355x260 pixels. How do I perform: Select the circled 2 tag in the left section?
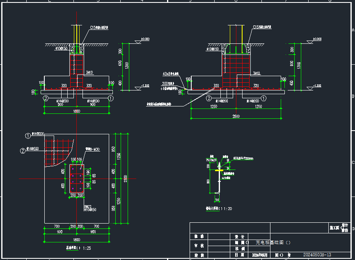[x=46, y=98]
